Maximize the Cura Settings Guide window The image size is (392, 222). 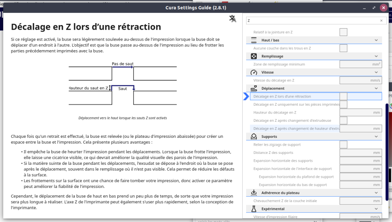pos(374,8)
